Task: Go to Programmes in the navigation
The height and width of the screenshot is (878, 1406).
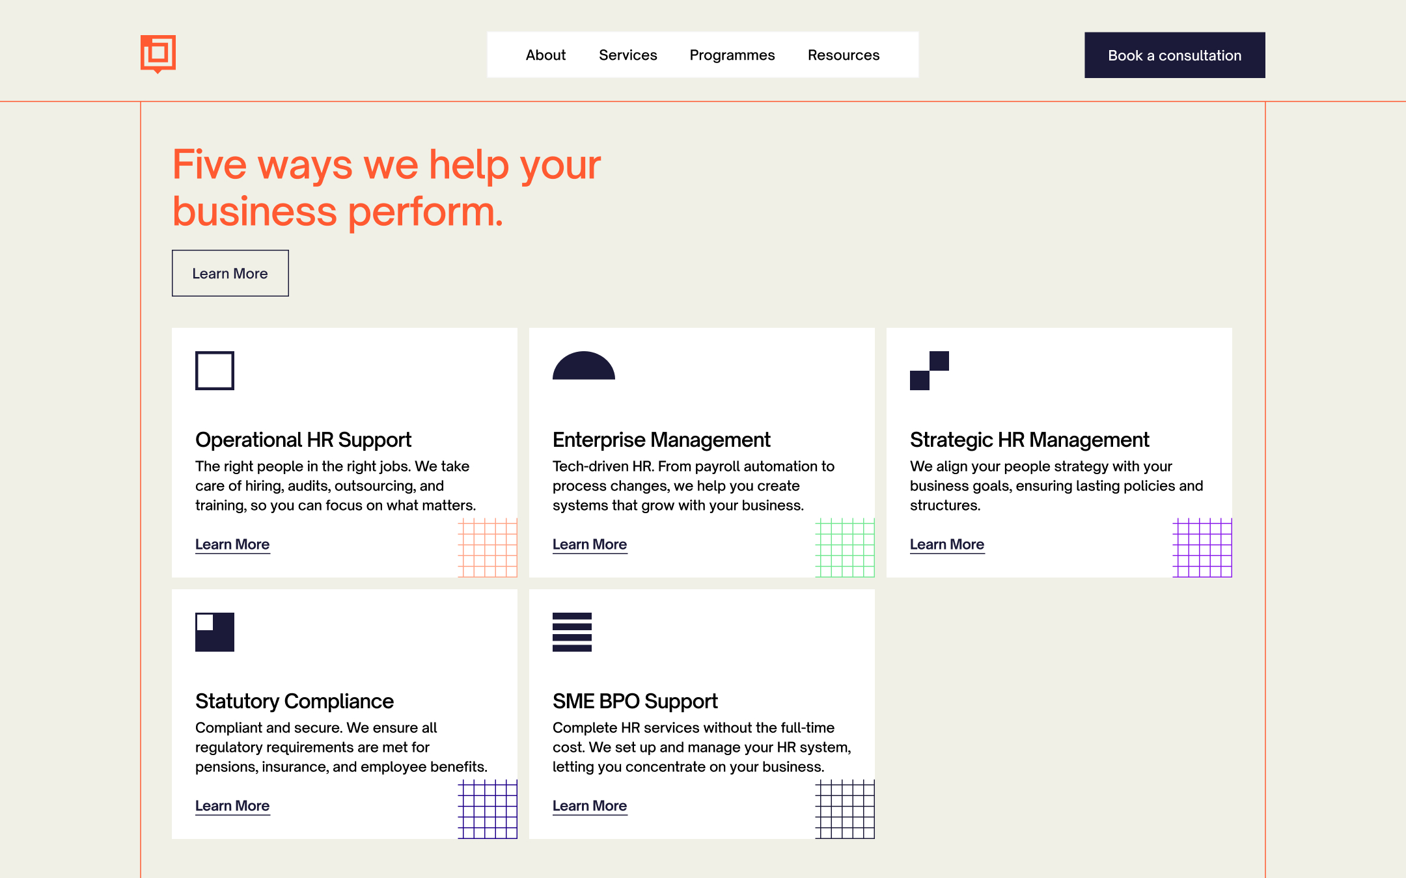Action: (x=732, y=55)
